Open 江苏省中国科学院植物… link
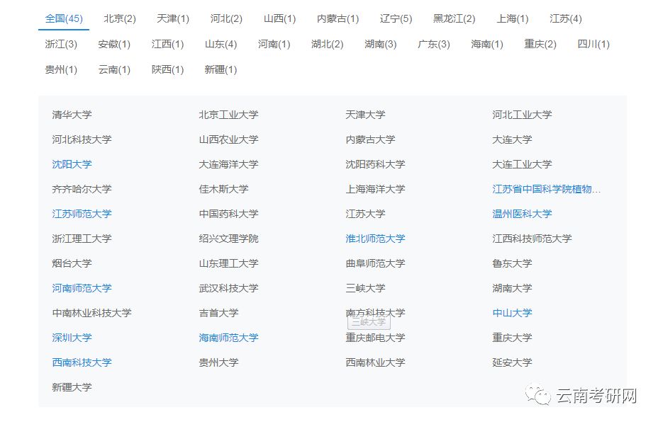This screenshot has width=658, height=424. coord(547,189)
